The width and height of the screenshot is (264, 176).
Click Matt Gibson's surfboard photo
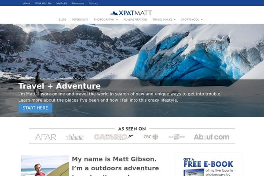45,166
